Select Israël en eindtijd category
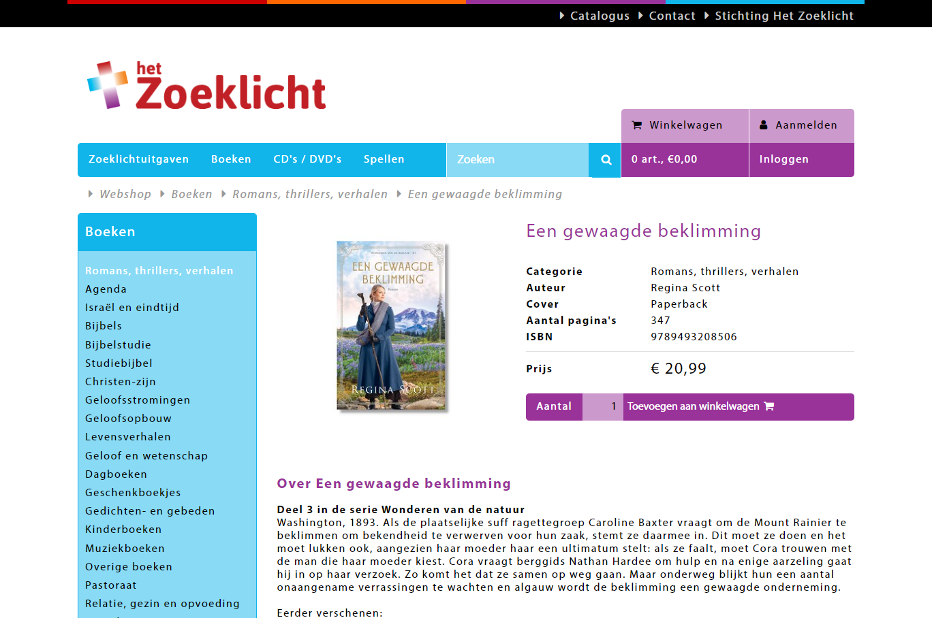 (x=132, y=308)
